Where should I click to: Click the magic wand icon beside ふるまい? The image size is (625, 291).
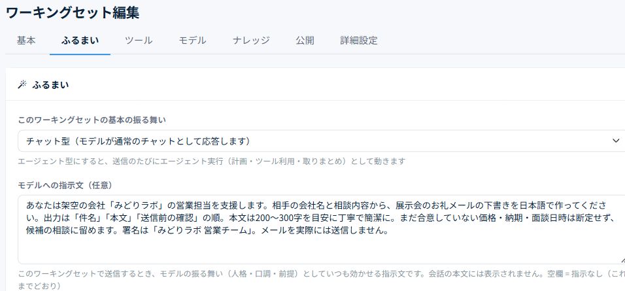[22, 84]
